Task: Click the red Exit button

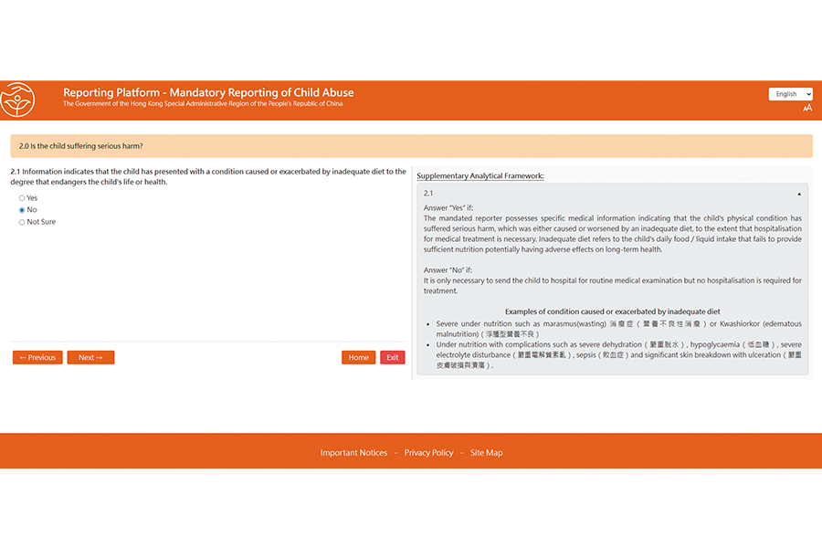Action: click(x=392, y=357)
